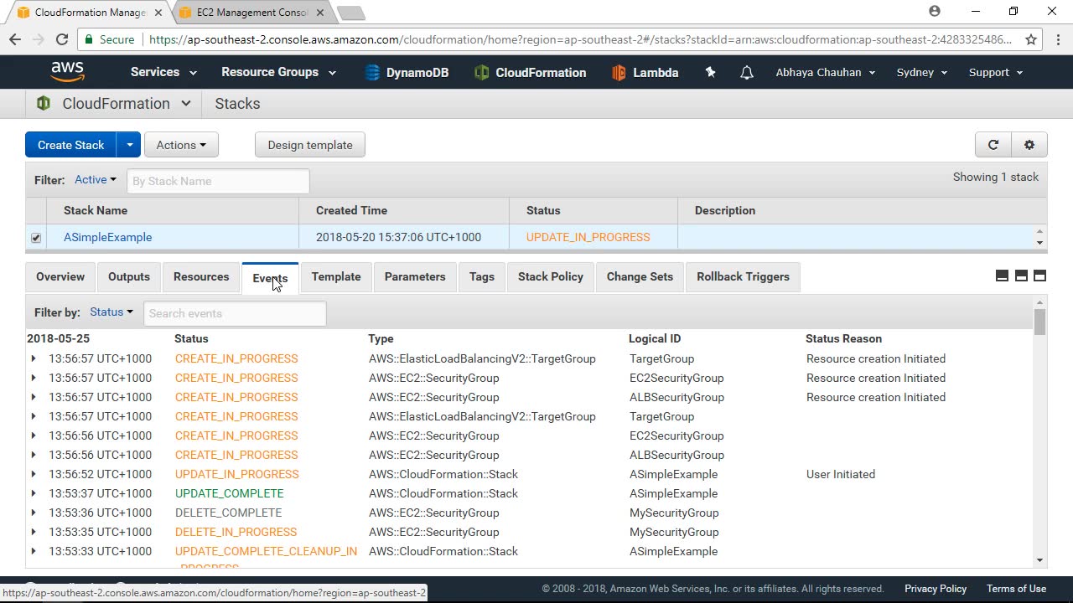This screenshot has width=1073, height=603.
Task: Switch to the EC2 Management Console browser tab
Action: point(250,13)
